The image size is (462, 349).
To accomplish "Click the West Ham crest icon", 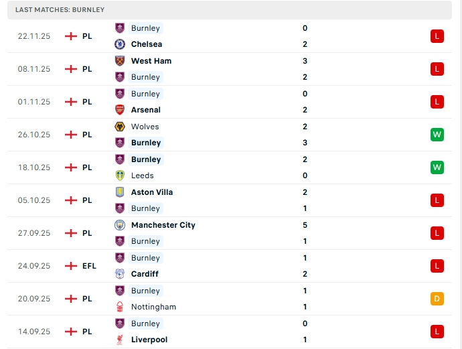I will tap(120, 61).
